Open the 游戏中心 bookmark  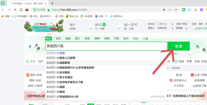tap(116, 16)
